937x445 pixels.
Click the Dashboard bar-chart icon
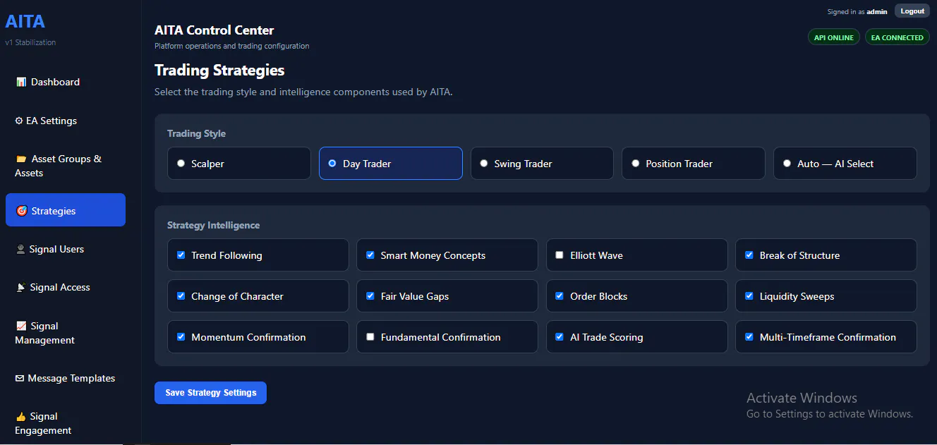pyautogui.click(x=20, y=82)
